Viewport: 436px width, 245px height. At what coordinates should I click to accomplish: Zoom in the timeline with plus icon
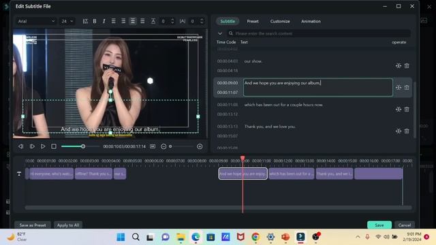(200, 146)
